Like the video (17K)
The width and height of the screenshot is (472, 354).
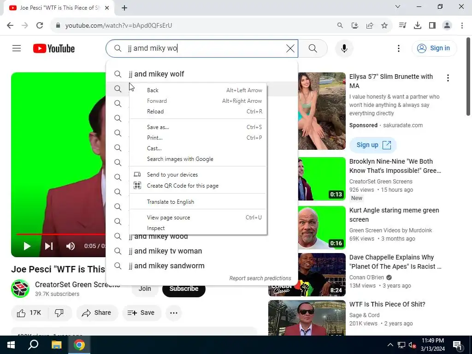29,313
